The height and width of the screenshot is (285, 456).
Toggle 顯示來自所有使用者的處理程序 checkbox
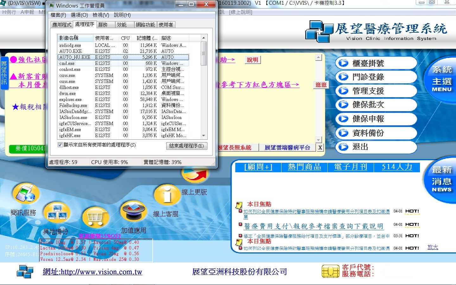60,145
